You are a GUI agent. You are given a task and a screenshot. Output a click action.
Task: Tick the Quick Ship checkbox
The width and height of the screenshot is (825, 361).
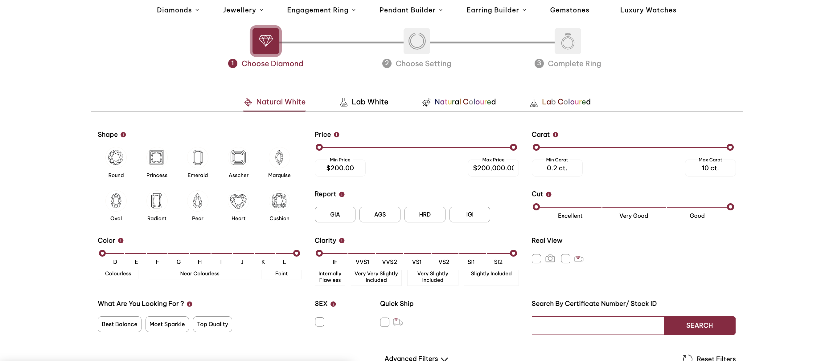(x=384, y=322)
